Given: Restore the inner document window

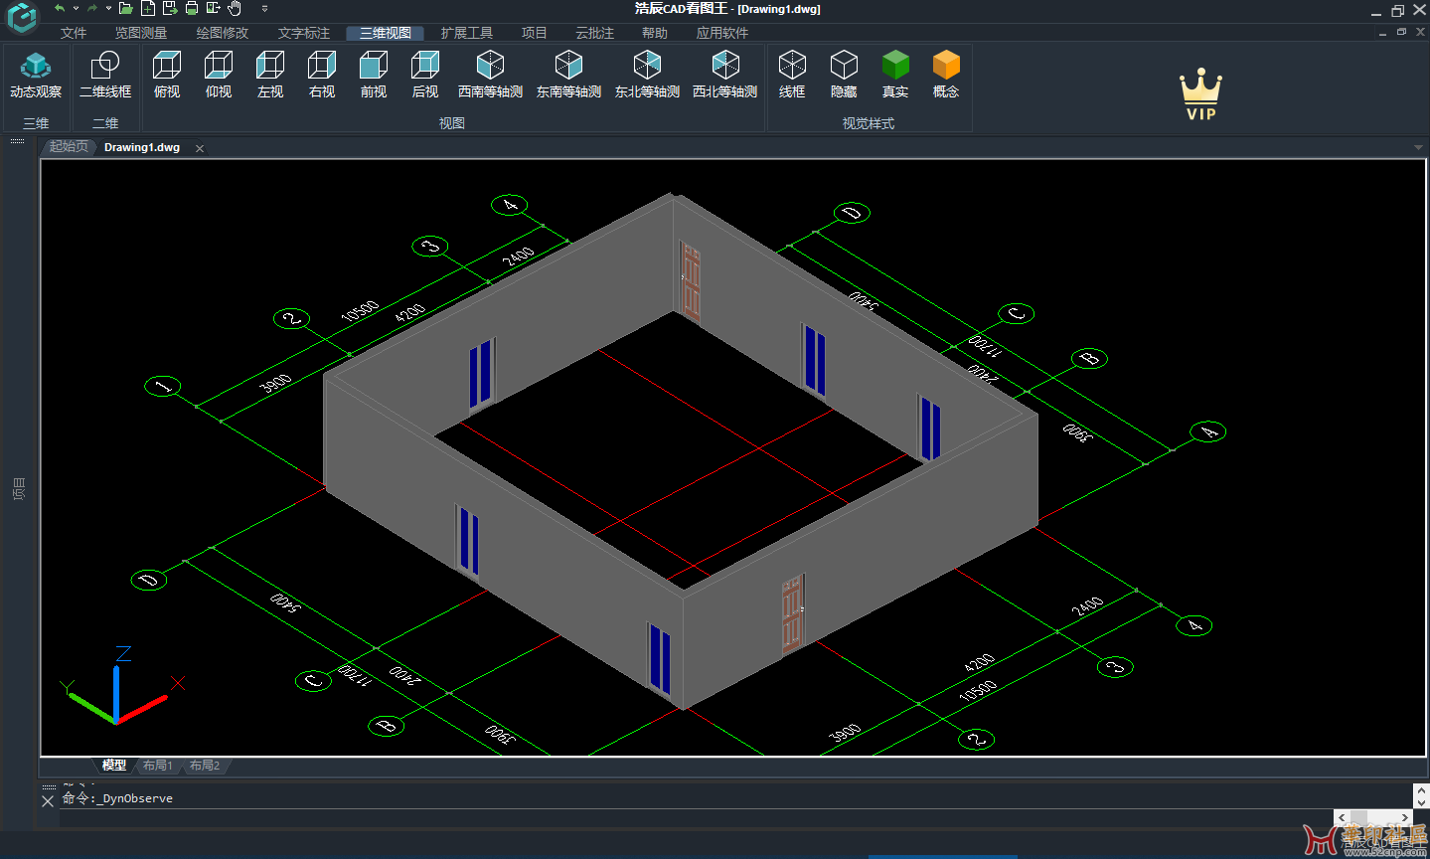Looking at the screenshot, I should point(1401,33).
